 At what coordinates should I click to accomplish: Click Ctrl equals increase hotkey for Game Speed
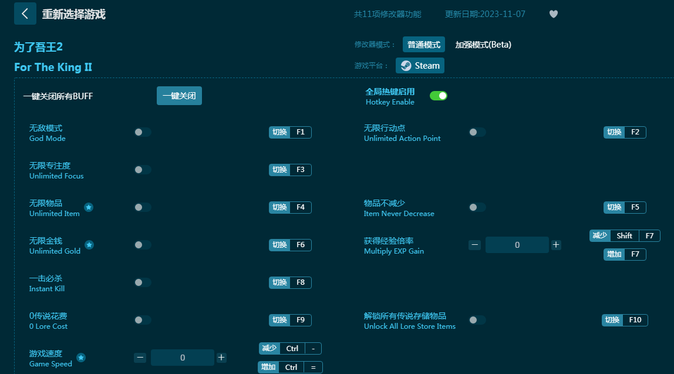pyautogui.click(x=290, y=367)
